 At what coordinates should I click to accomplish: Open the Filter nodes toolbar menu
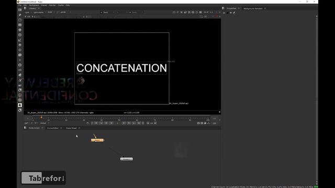[x=20, y=35]
